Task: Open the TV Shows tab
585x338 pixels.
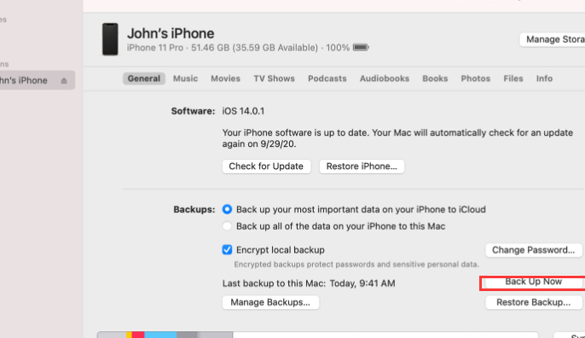Action: pos(275,79)
